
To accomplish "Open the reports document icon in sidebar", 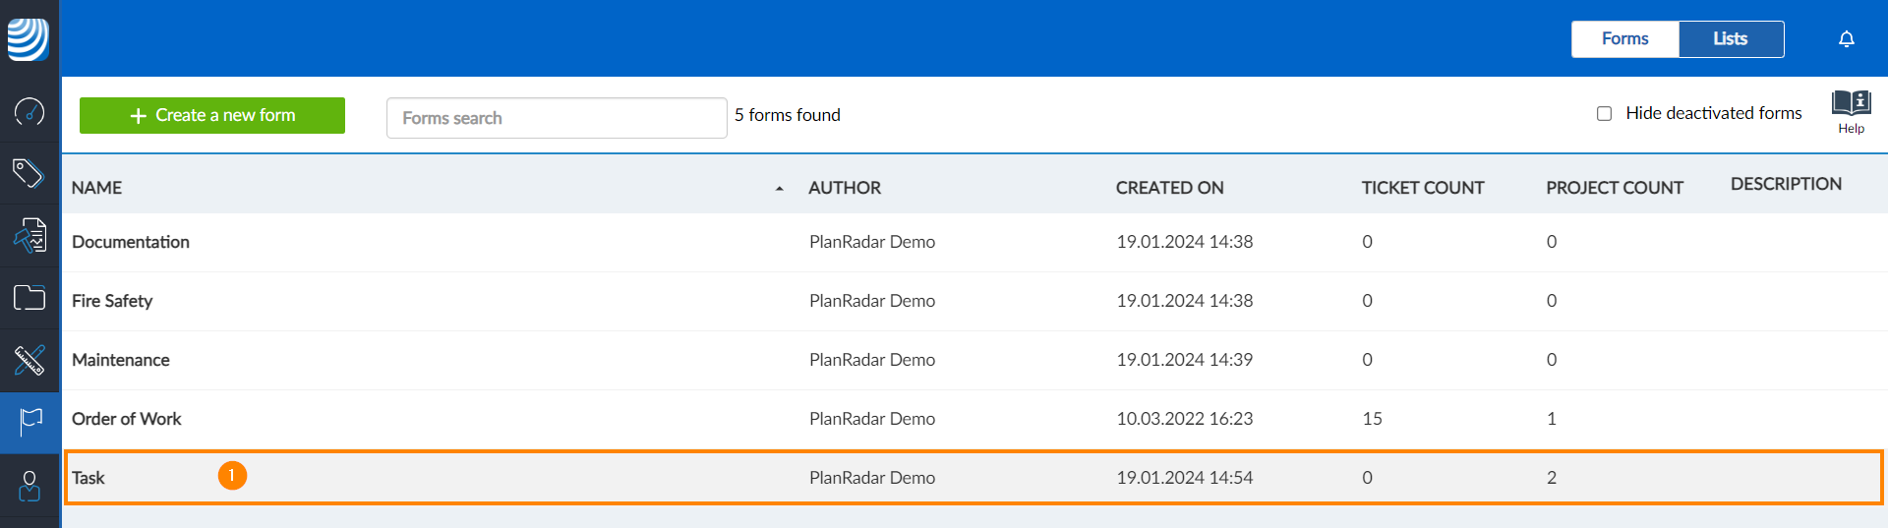I will [29, 236].
